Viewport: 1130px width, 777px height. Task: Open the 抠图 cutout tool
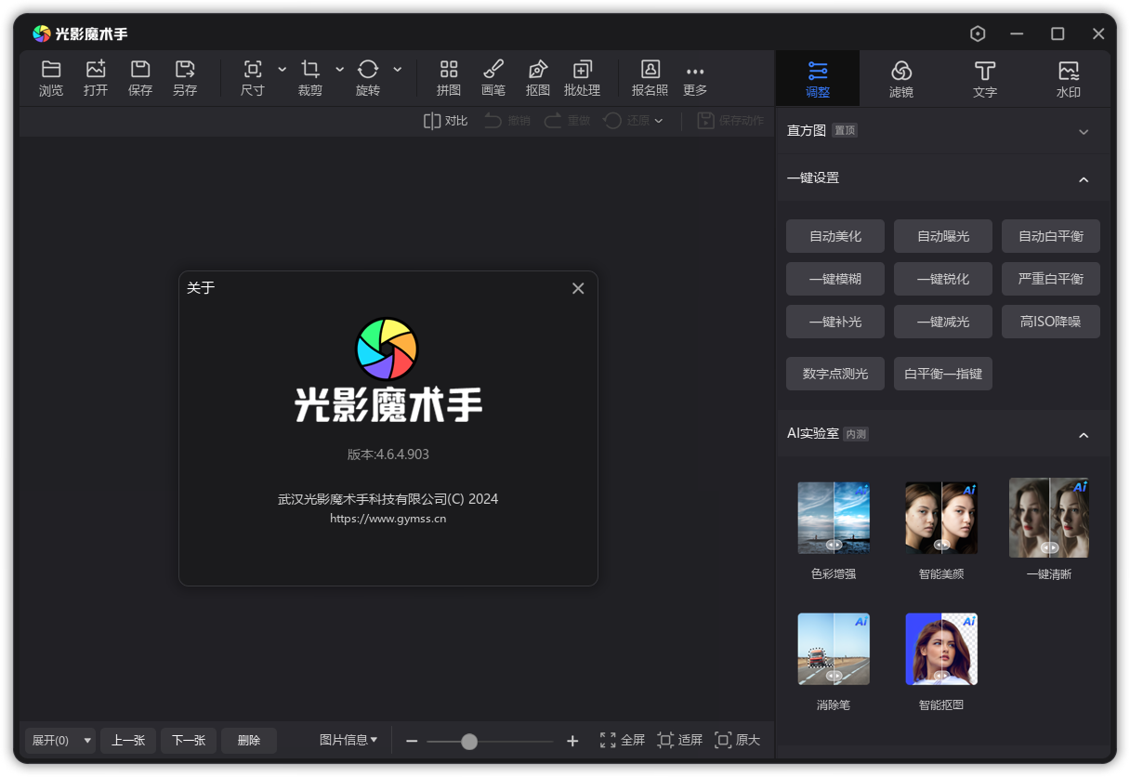click(x=538, y=78)
